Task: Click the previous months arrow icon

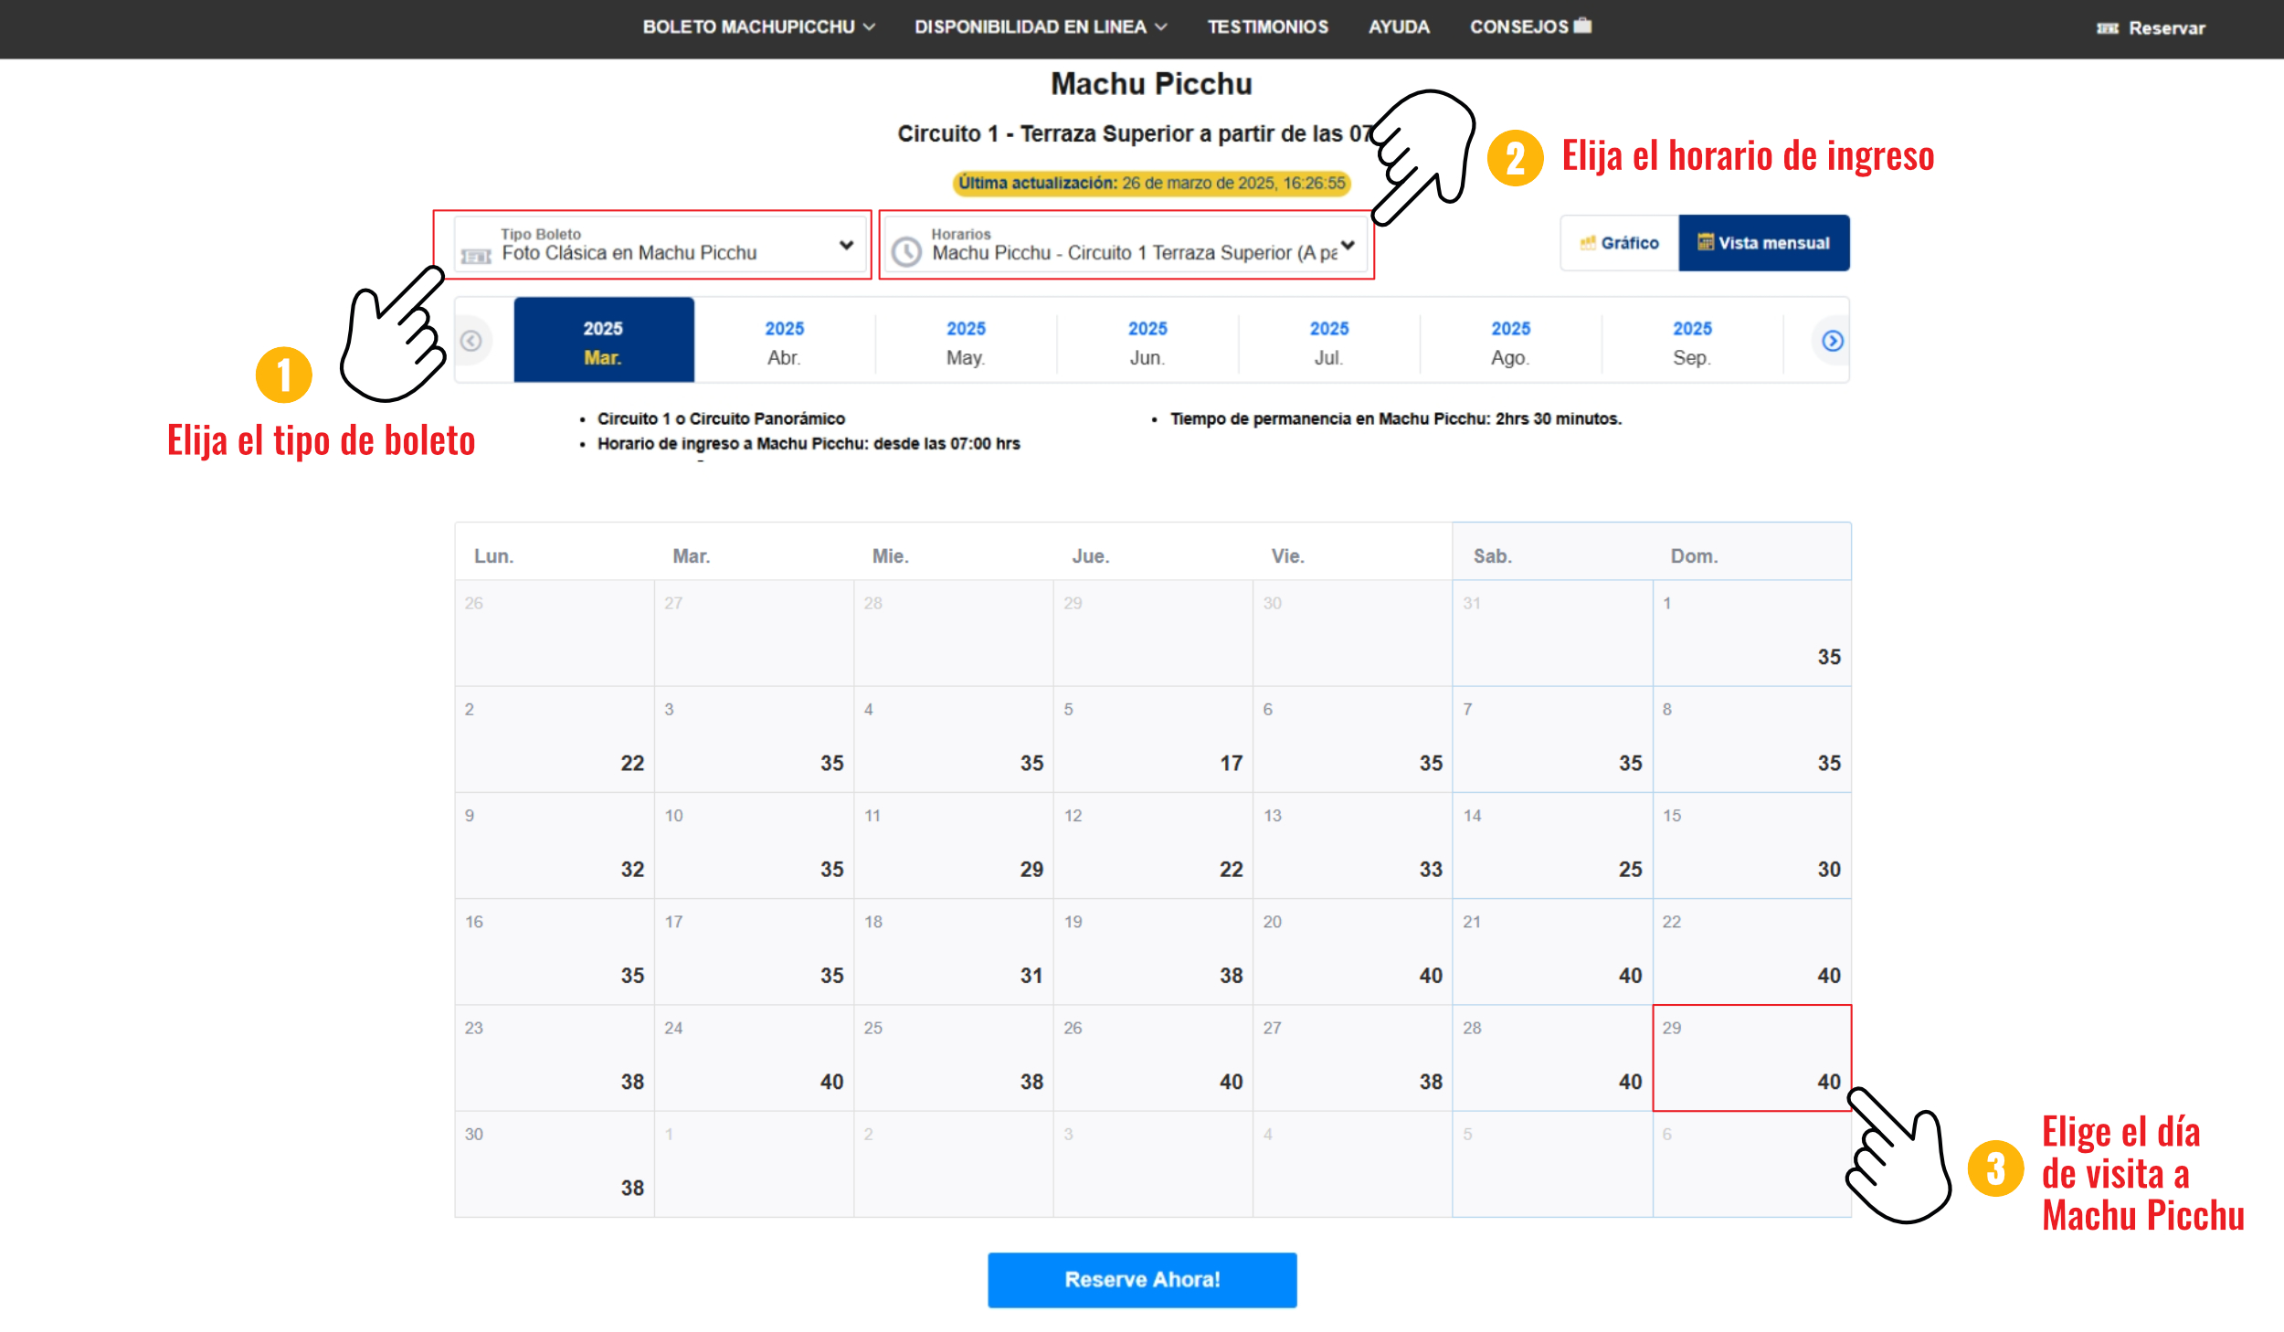Action: pyautogui.click(x=471, y=341)
